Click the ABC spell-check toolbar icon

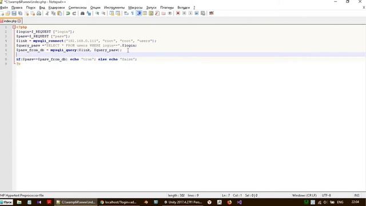coord(212,13)
